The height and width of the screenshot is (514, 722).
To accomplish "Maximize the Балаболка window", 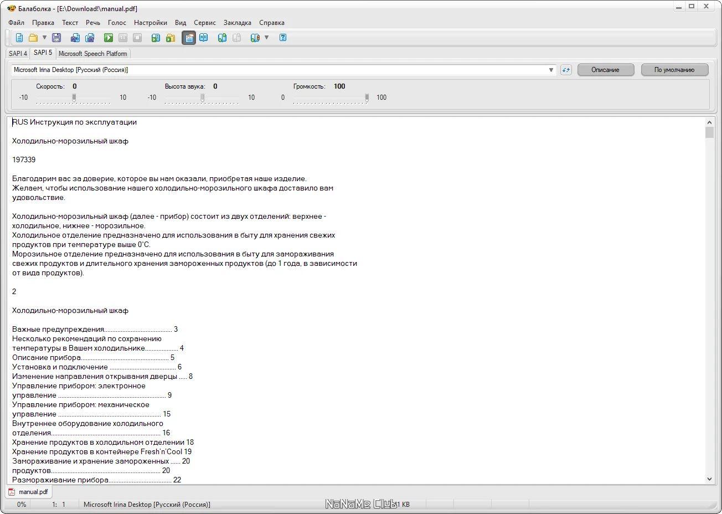I will pos(692,7).
